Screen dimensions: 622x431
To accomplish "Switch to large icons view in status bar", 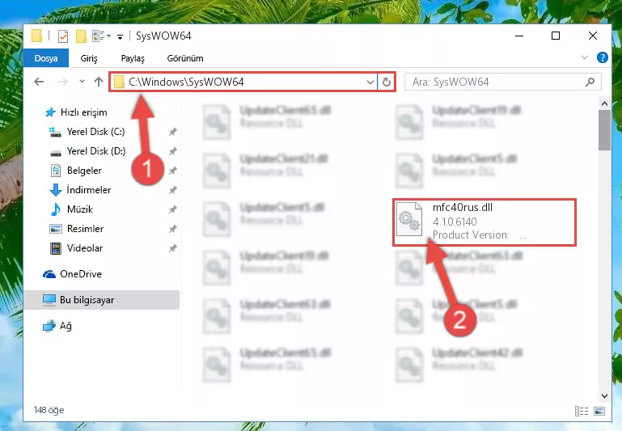I will tap(599, 411).
